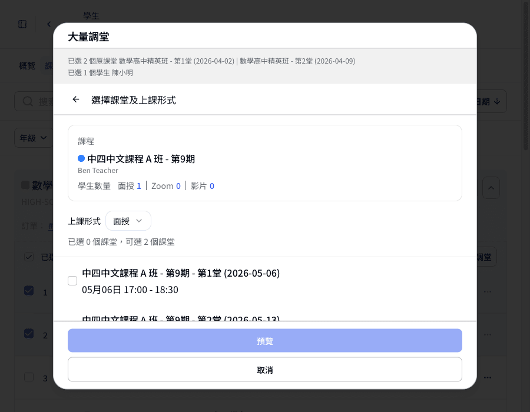Check the 第1堂 (2026-05-06) lesson checkbox
This screenshot has width=530, height=412.
point(72,281)
